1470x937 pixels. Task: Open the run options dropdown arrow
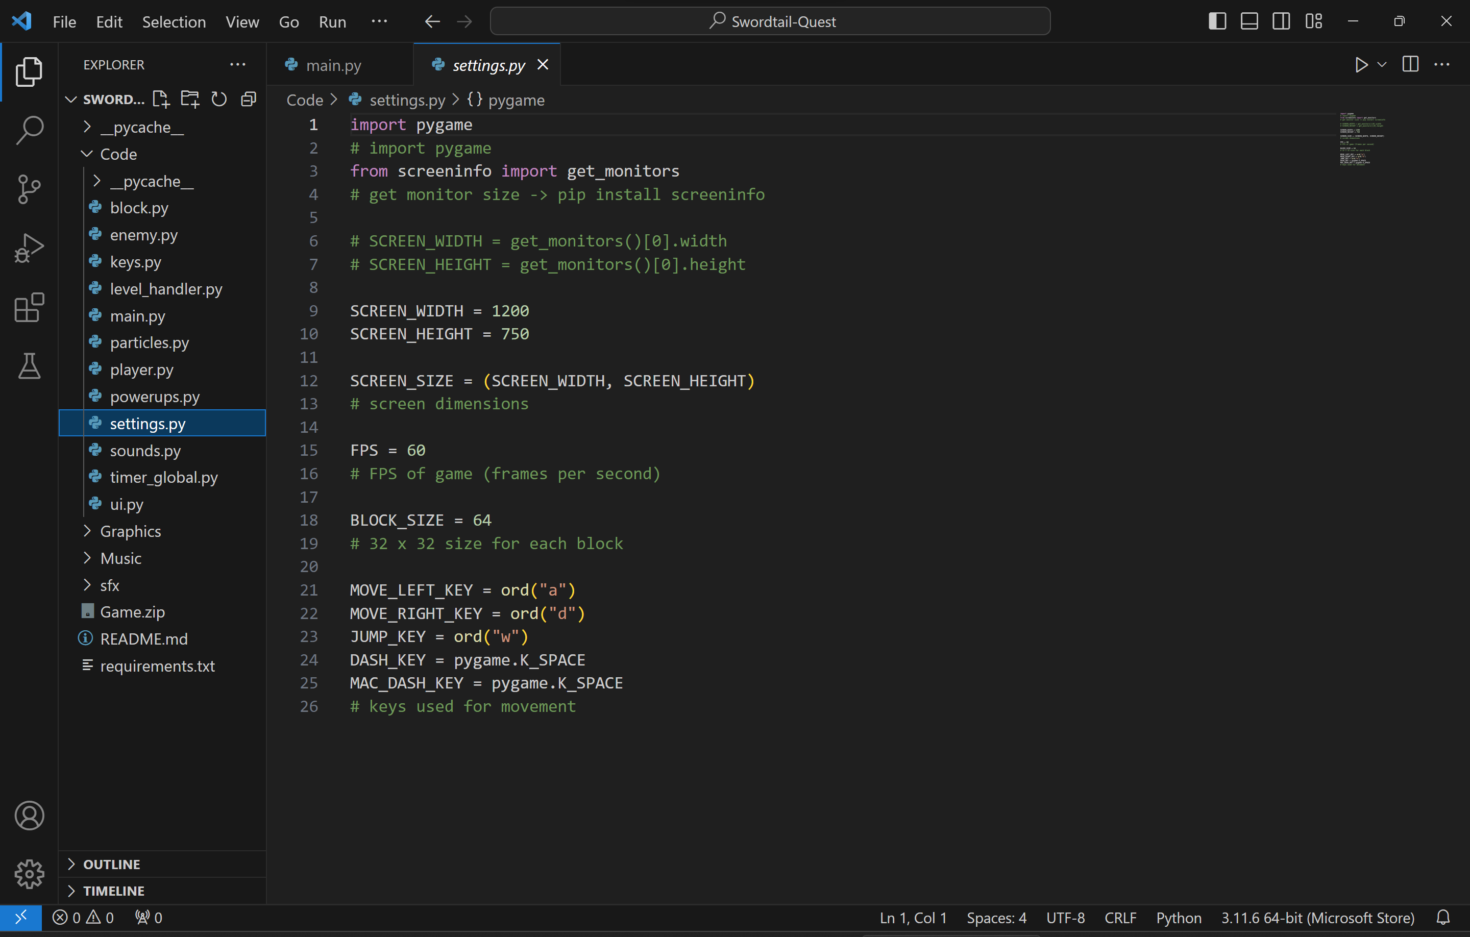[x=1382, y=65]
